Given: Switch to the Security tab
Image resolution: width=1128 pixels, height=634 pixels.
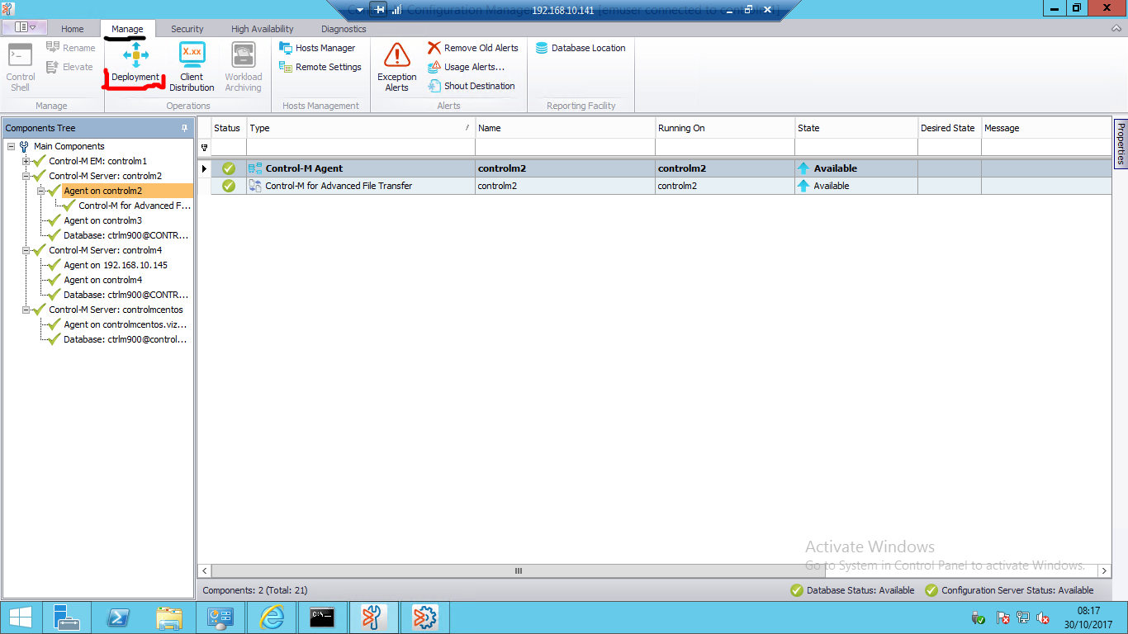Looking at the screenshot, I should pyautogui.click(x=187, y=29).
